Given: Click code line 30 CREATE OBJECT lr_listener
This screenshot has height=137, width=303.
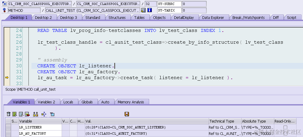Looking at the screenshot, I should (x=76, y=66).
